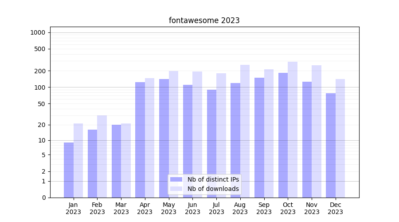This screenshot has width=399, height=222.
Task: Click the 'Aug 2023' x-axis label
Action: (240, 208)
